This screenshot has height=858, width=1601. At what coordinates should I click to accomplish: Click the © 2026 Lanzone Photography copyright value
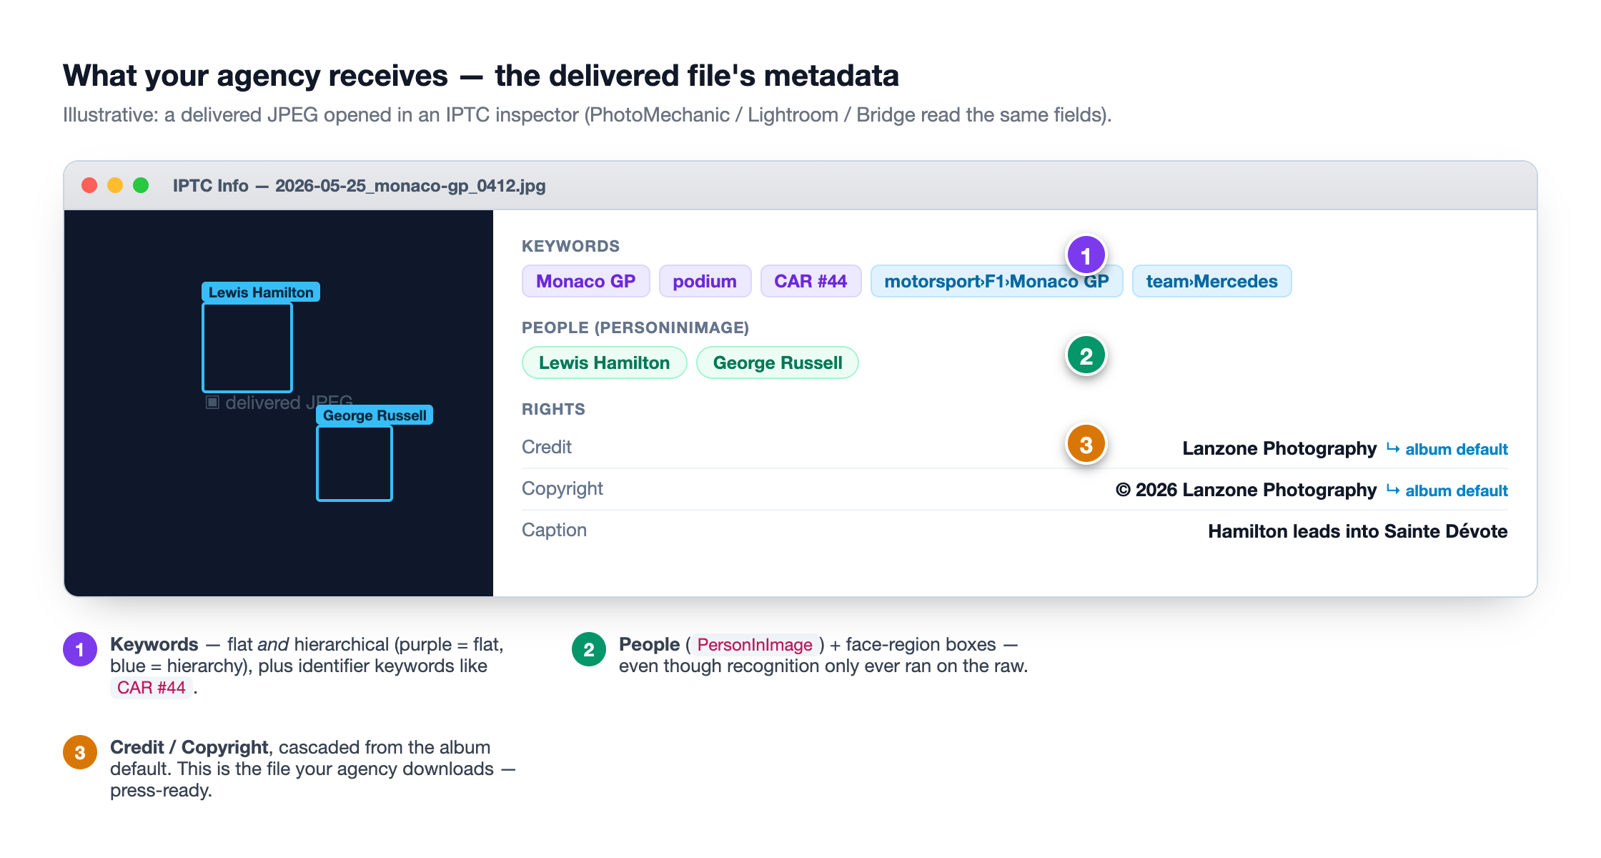(1246, 490)
